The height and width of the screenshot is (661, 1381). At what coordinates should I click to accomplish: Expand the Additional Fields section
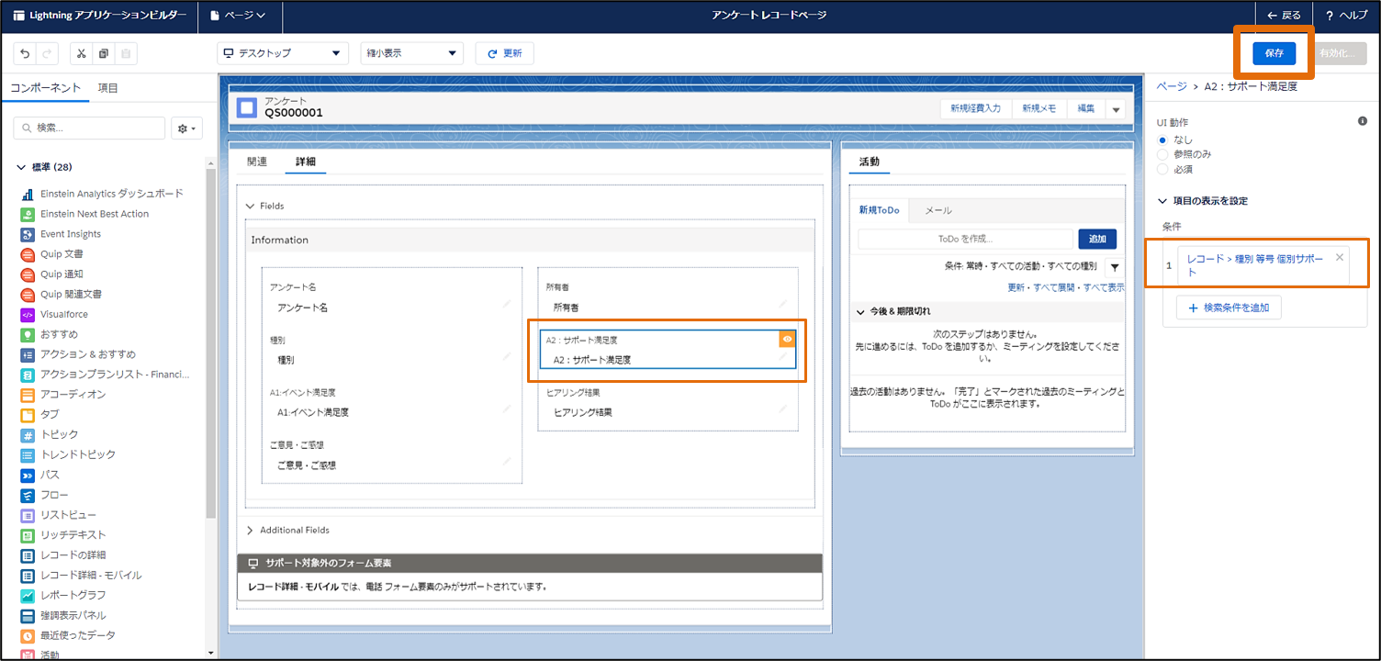250,530
